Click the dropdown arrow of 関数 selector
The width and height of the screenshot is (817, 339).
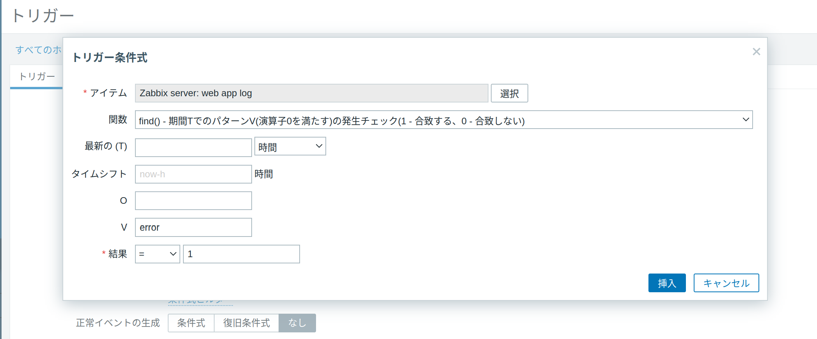746,120
